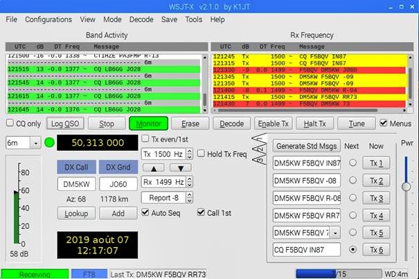Viewport: 419px width, 279px height.
Task: Toggle the green Monitor button
Action: [149, 123]
